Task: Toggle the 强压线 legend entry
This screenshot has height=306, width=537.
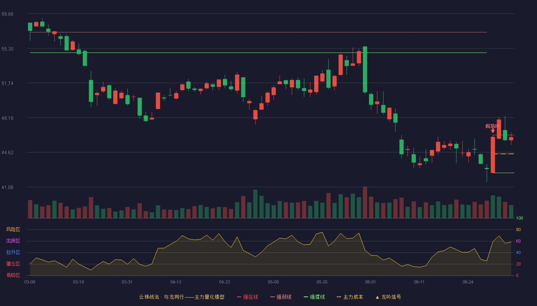Action: (247, 297)
